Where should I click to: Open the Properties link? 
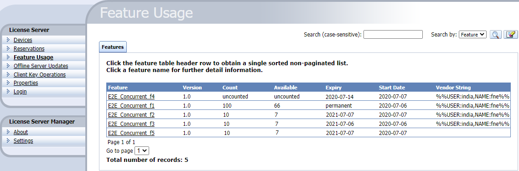pos(26,83)
